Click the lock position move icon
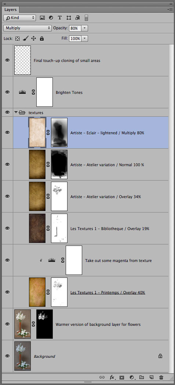 [33, 39]
